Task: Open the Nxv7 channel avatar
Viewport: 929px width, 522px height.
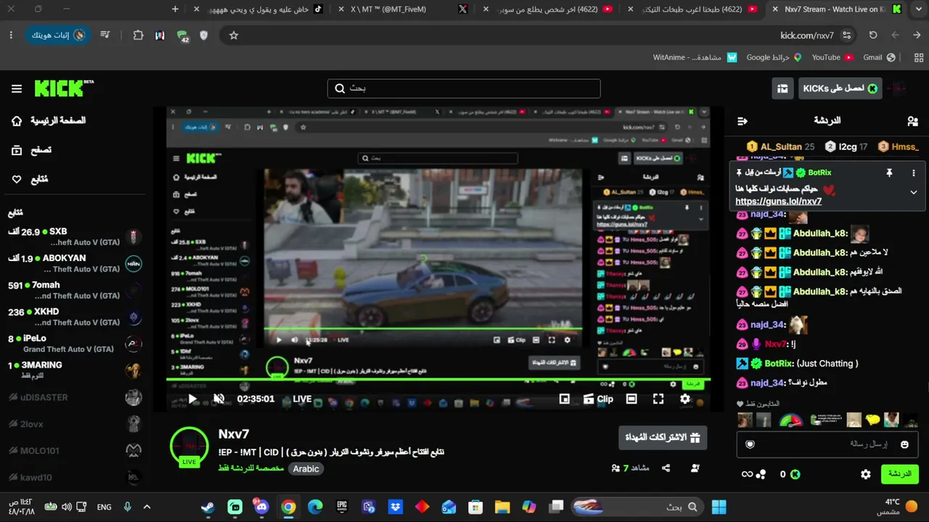Action: click(x=189, y=447)
